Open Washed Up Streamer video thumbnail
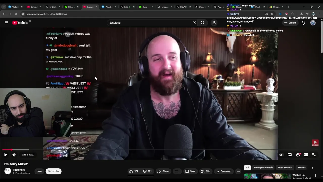Image resolution: width=323 pixels, height=182 pixels. pyautogui.click(x=267, y=176)
